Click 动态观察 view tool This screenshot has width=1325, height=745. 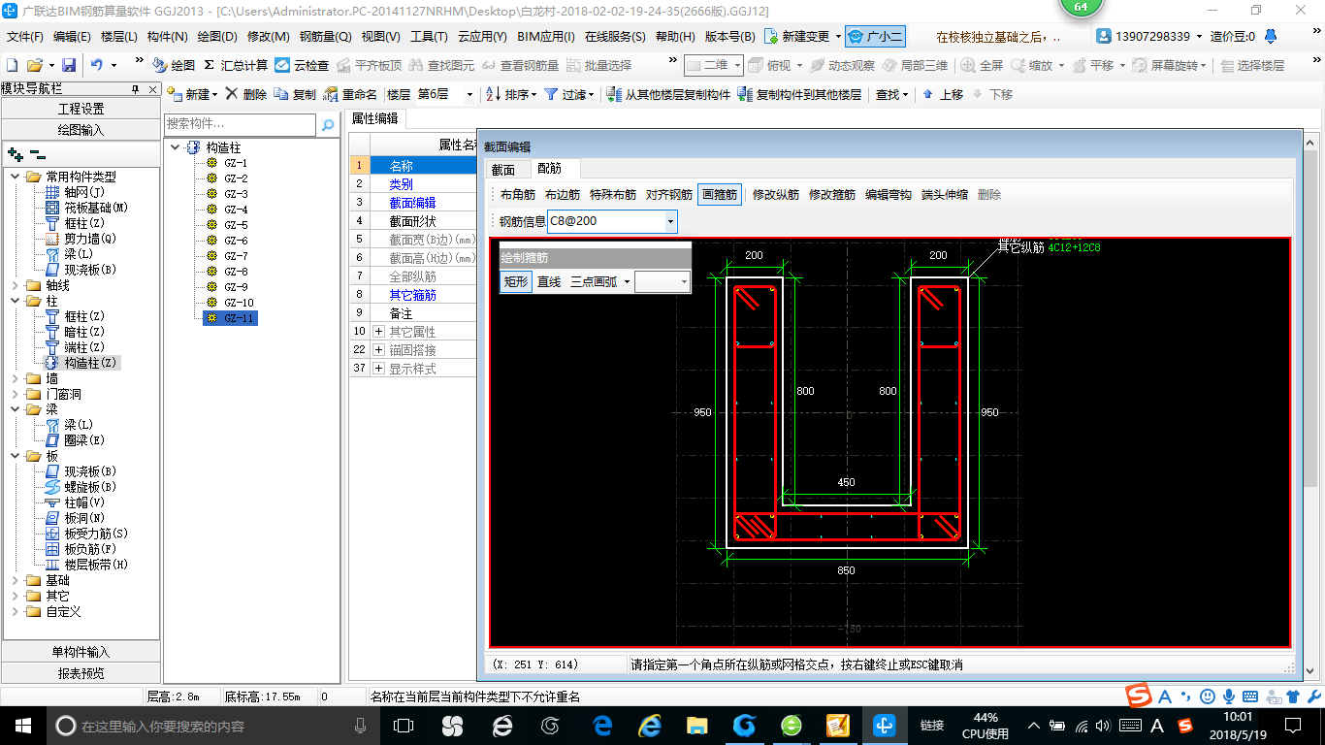[842, 65]
